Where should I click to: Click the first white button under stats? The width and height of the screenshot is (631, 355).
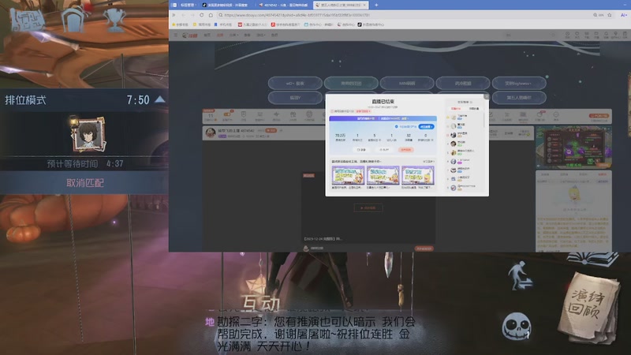pyautogui.click(x=361, y=150)
